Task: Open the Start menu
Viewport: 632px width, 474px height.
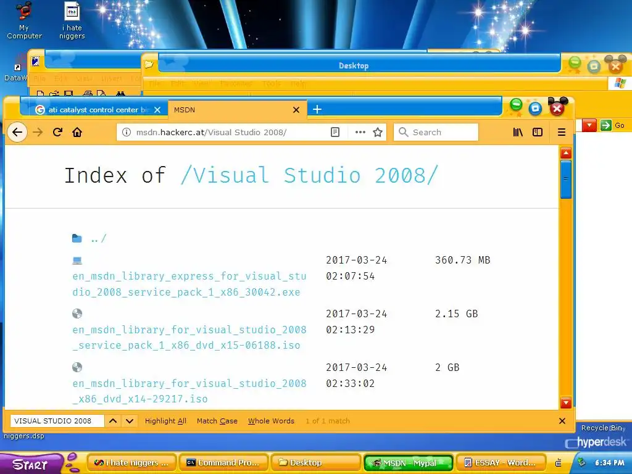Action: coord(31,464)
